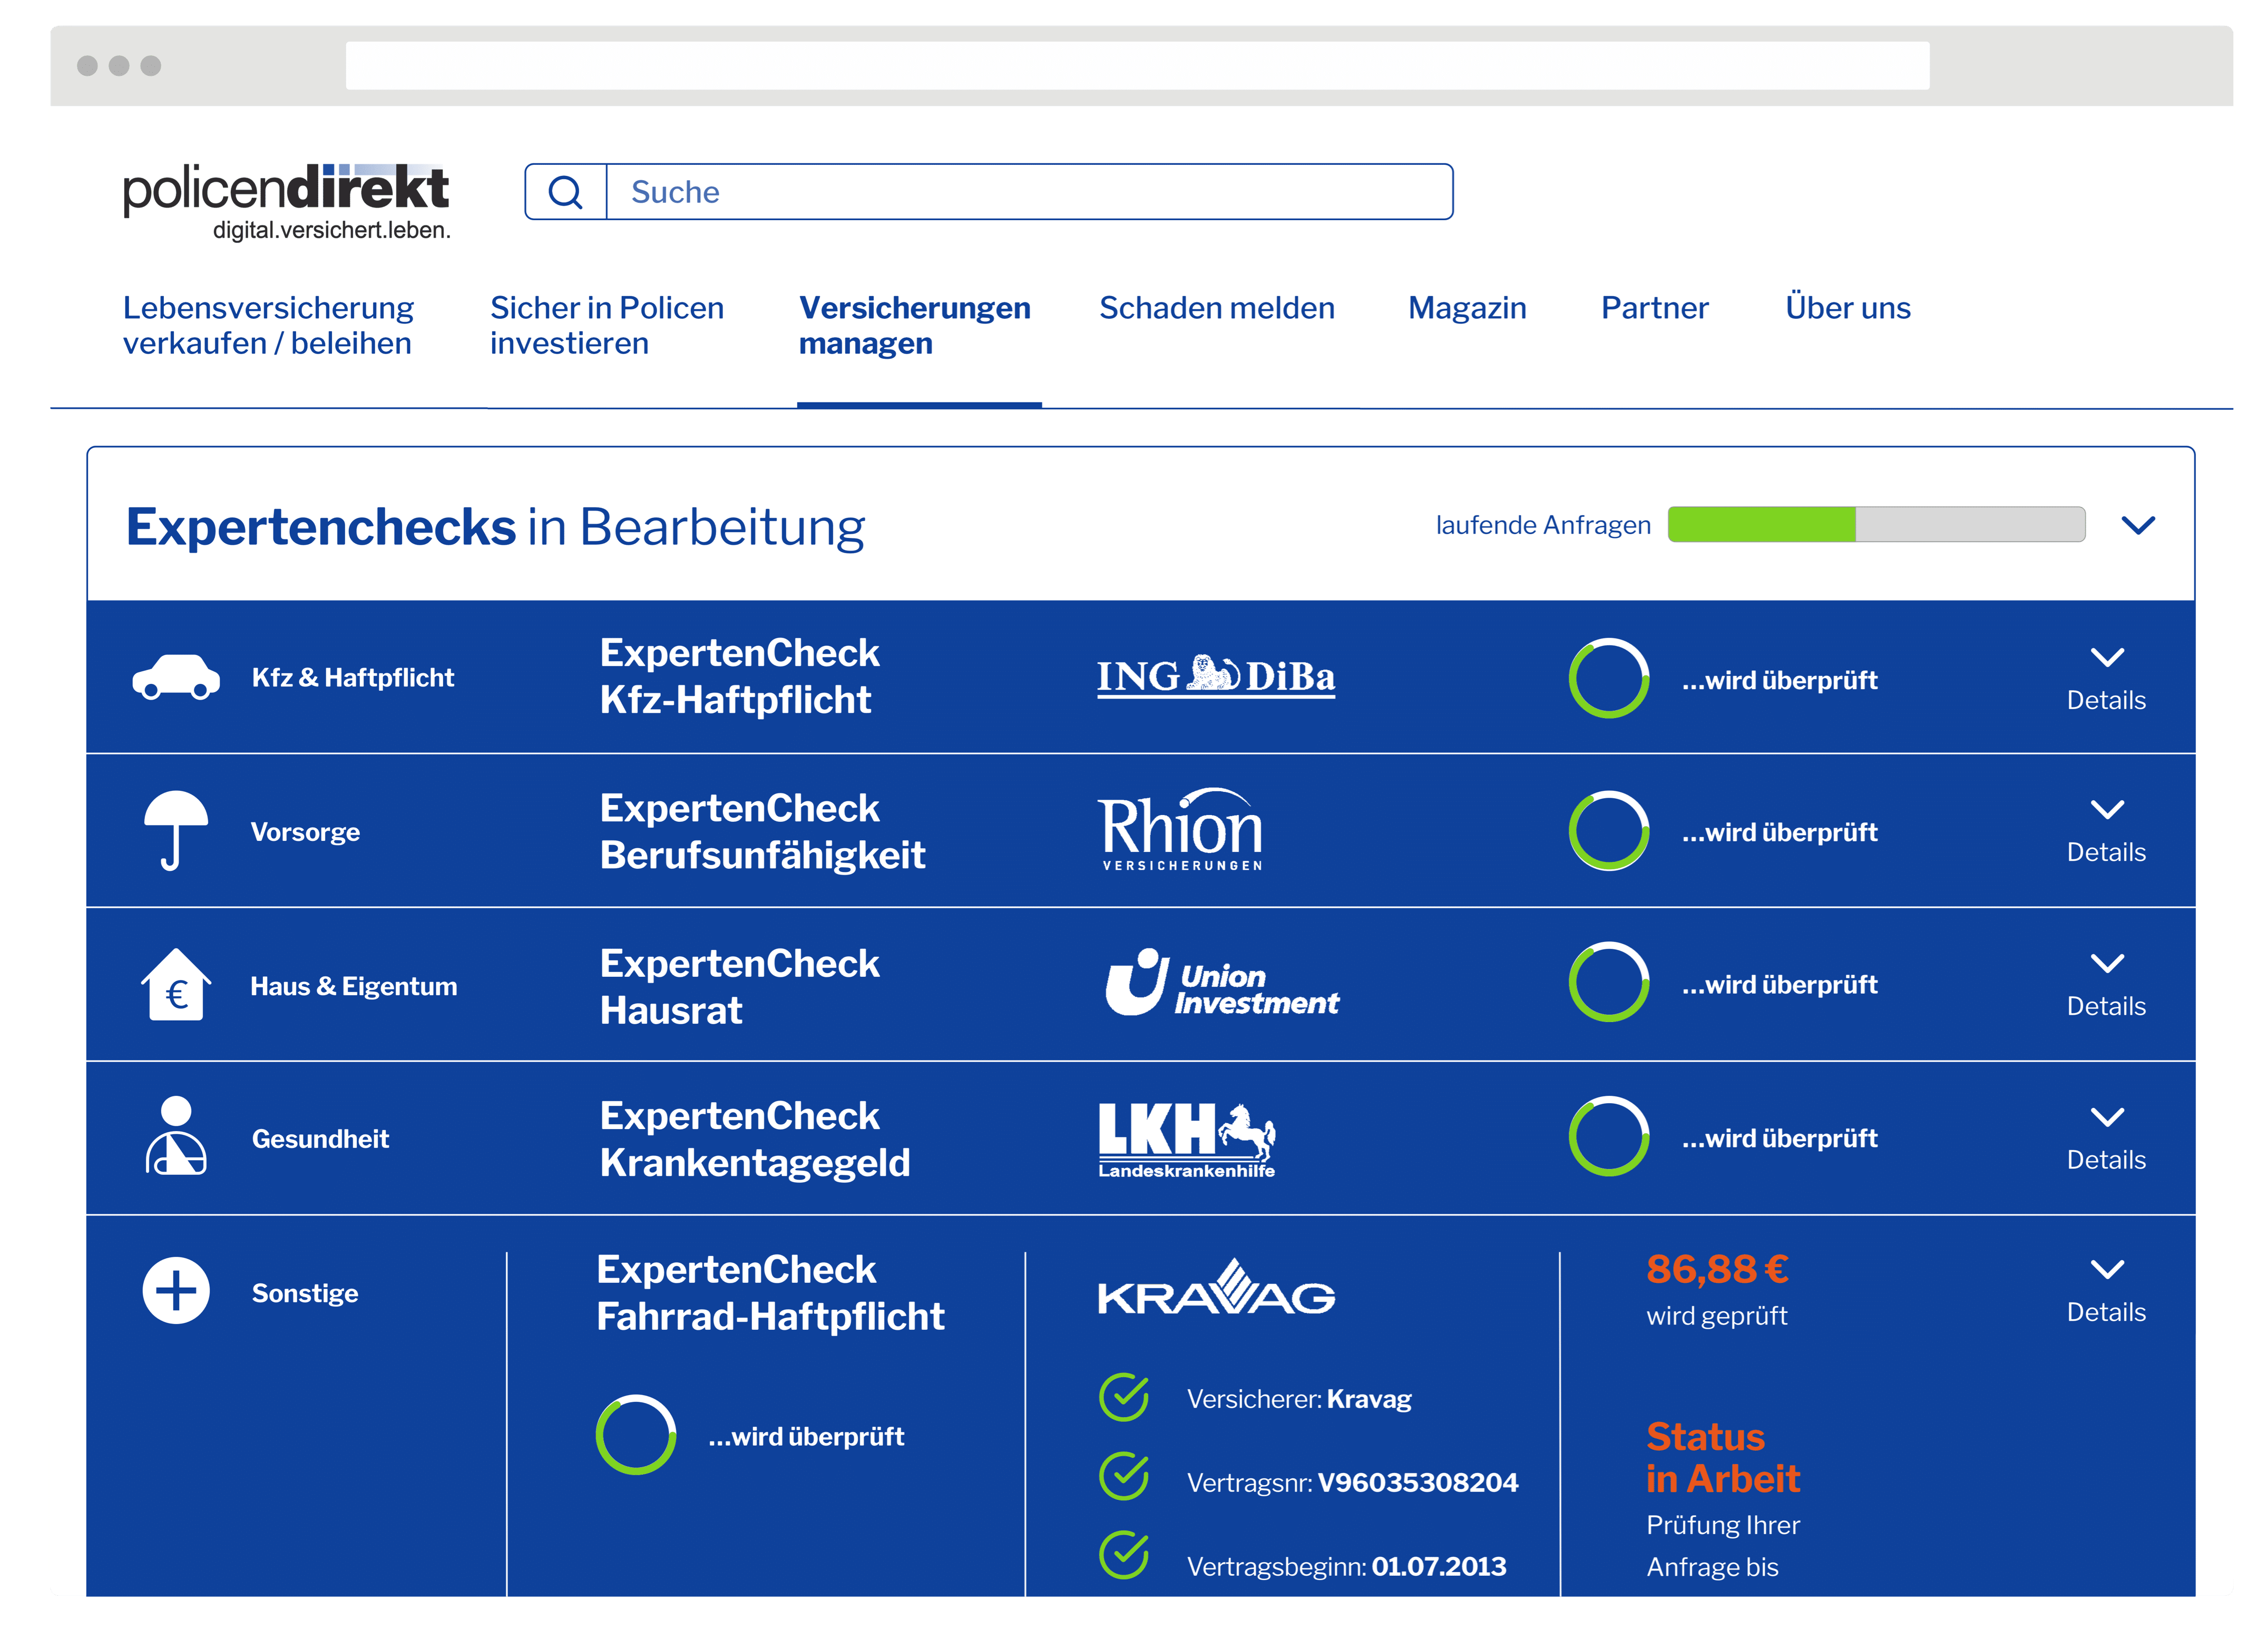This screenshot has width=2268, height=1629.
Task: Click the laufende Anfragen label
Action: click(x=1543, y=525)
